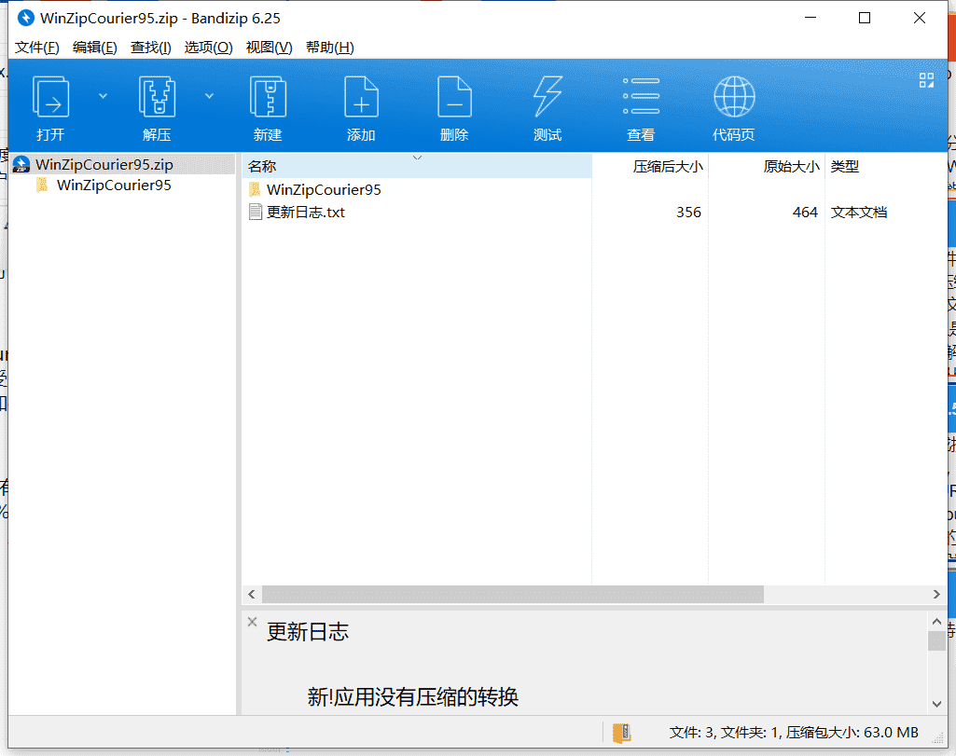Minimize the Bandizip window
The width and height of the screenshot is (956, 756).
[811, 19]
